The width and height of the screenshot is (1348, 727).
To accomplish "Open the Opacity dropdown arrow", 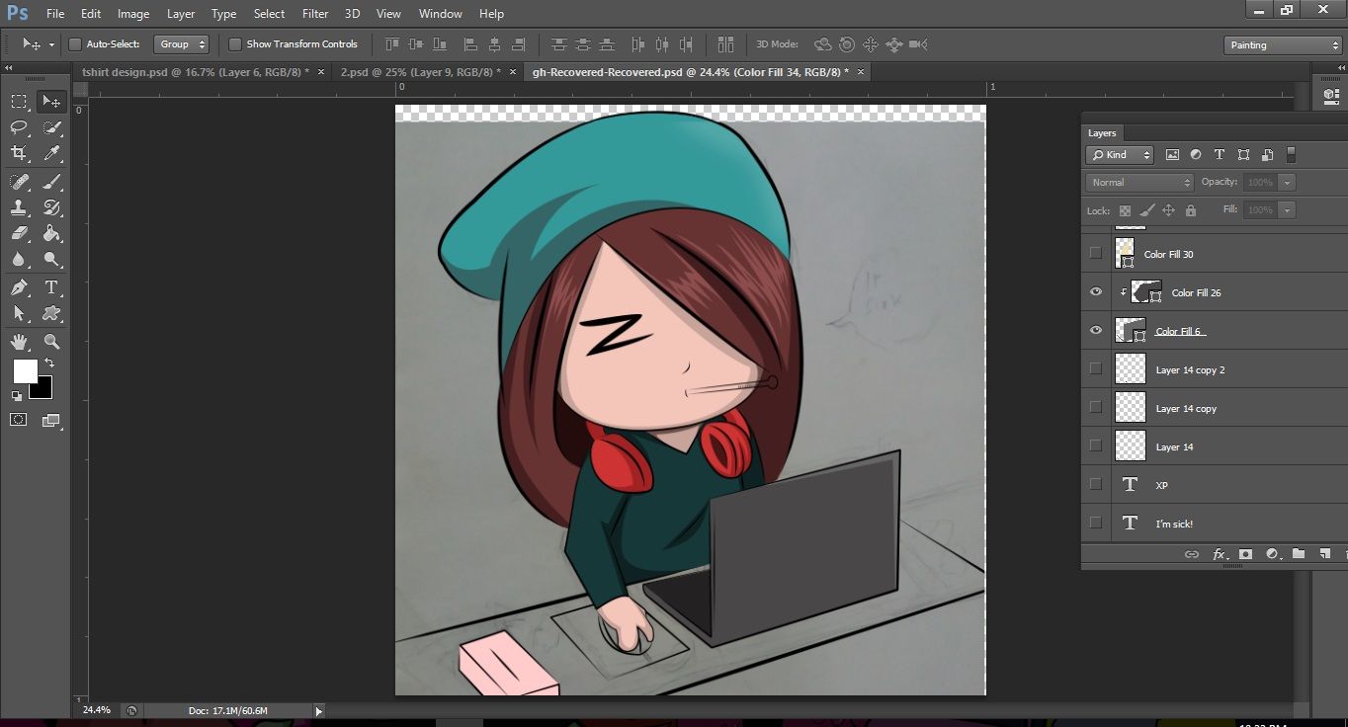I will pyautogui.click(x=1286, y=183).
